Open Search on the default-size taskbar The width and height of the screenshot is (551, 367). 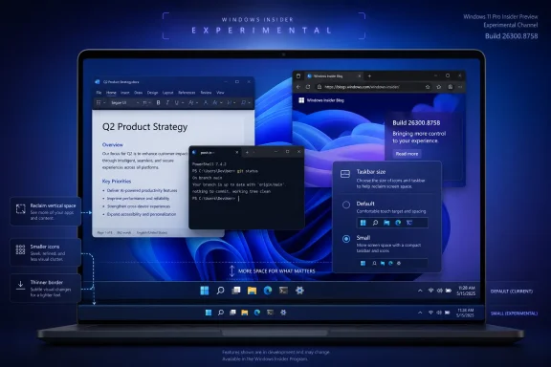tap(220, 291)
